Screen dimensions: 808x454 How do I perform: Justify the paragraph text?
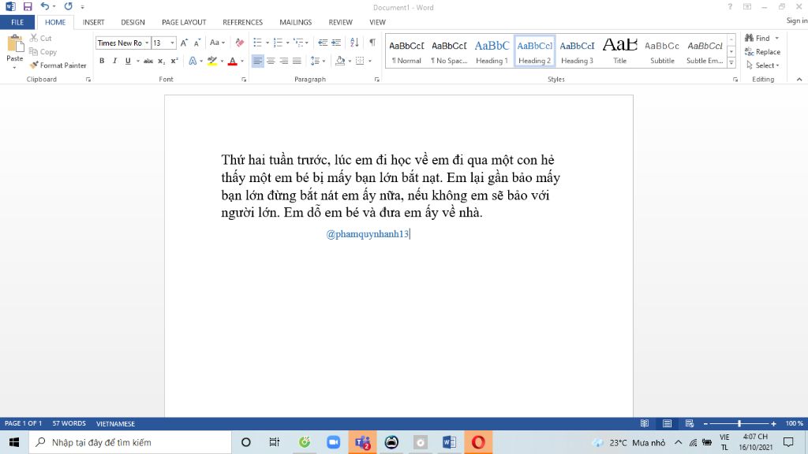297,61
